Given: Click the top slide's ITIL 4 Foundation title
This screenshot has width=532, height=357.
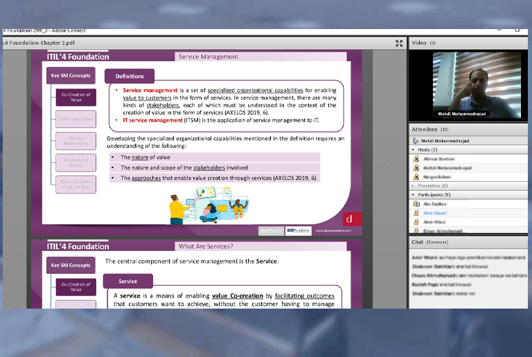Looking at the screenshot, I should point(78,57).
